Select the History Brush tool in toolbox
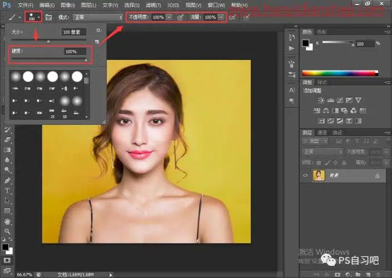392x278 pixels. (7, 129)
